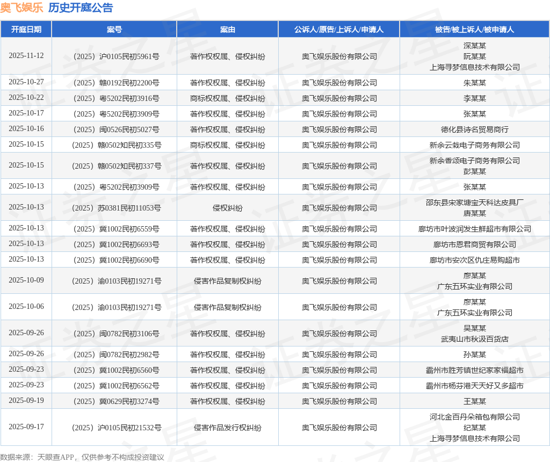Click the 侵害作品发行权纠纷 cause
This screenshot has width=550, height=462.
228,428
